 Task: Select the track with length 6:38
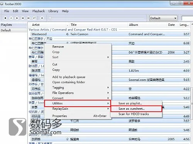110,43
